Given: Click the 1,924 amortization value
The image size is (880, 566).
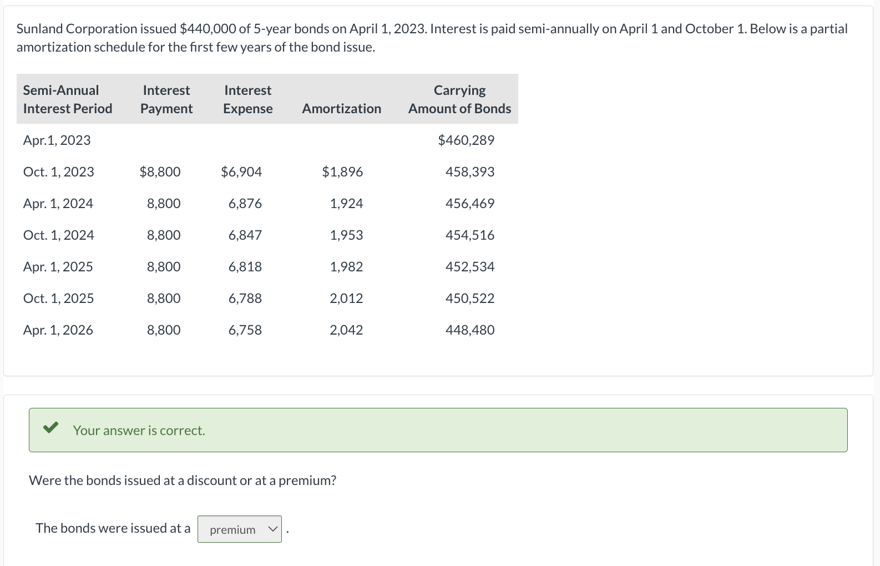Looking at the screenshot, I should [347, 204].
